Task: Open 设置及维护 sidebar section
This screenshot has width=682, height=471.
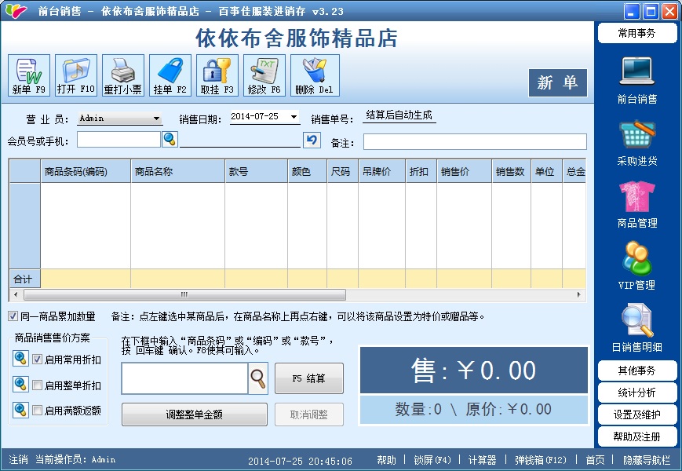Action: pyautogui.click(x=637, y=415)
